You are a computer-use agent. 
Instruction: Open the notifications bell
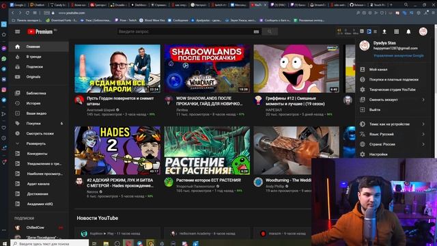(x=408, y=31)
